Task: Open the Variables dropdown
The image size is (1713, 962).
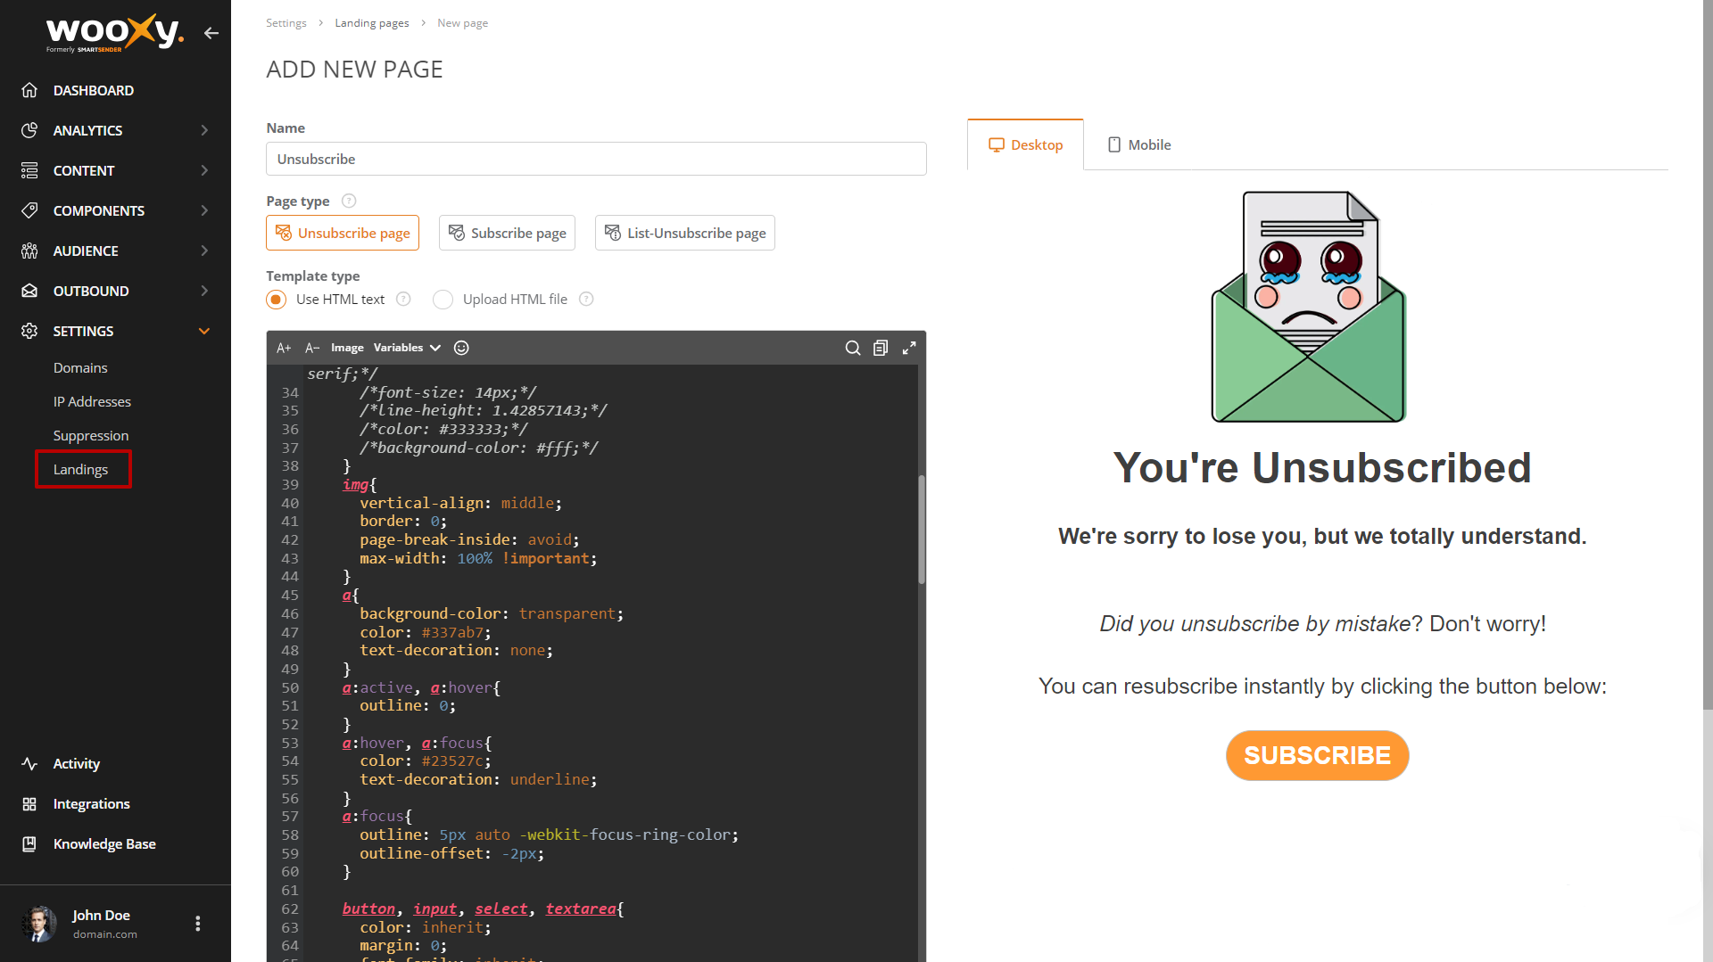Action: coord(406,348)
